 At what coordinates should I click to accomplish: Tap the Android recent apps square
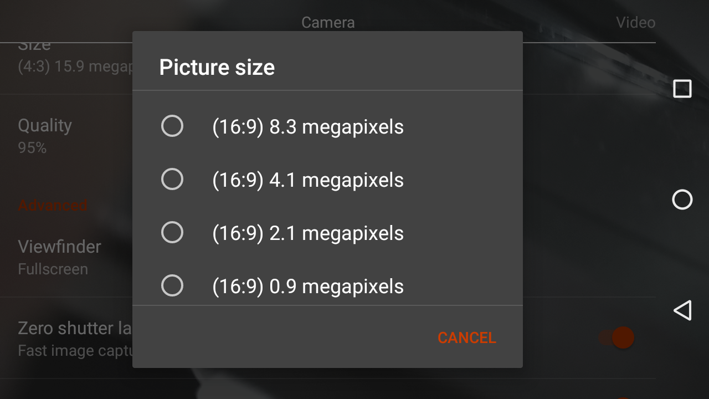coord(682,89)
